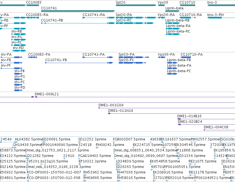Click CG10083-RA transcript label
235x182 pixels.
tap(37, 15)
